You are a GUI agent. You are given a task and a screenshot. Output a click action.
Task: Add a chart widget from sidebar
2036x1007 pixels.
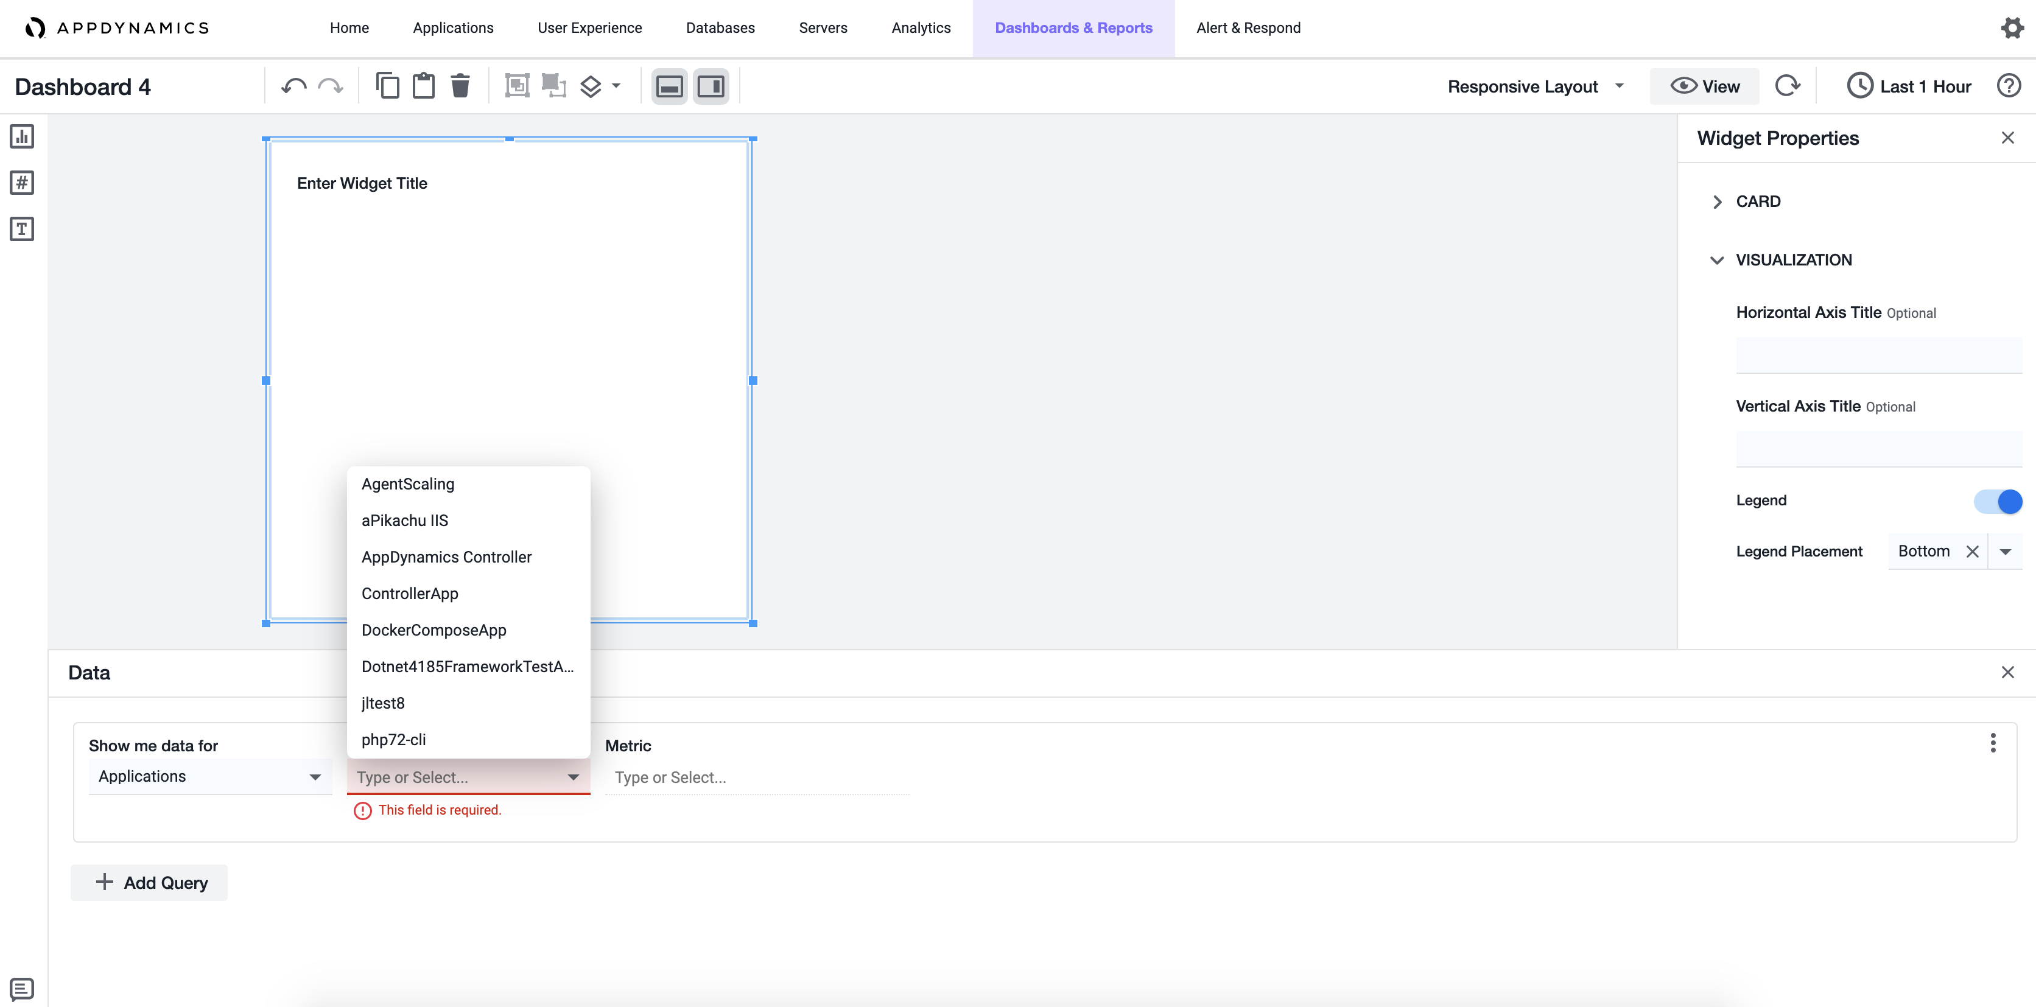22,137
